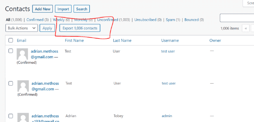Toggle the select-all checkbox in header
This screenshot has width=254, height=122.
(x=11, y=40)
